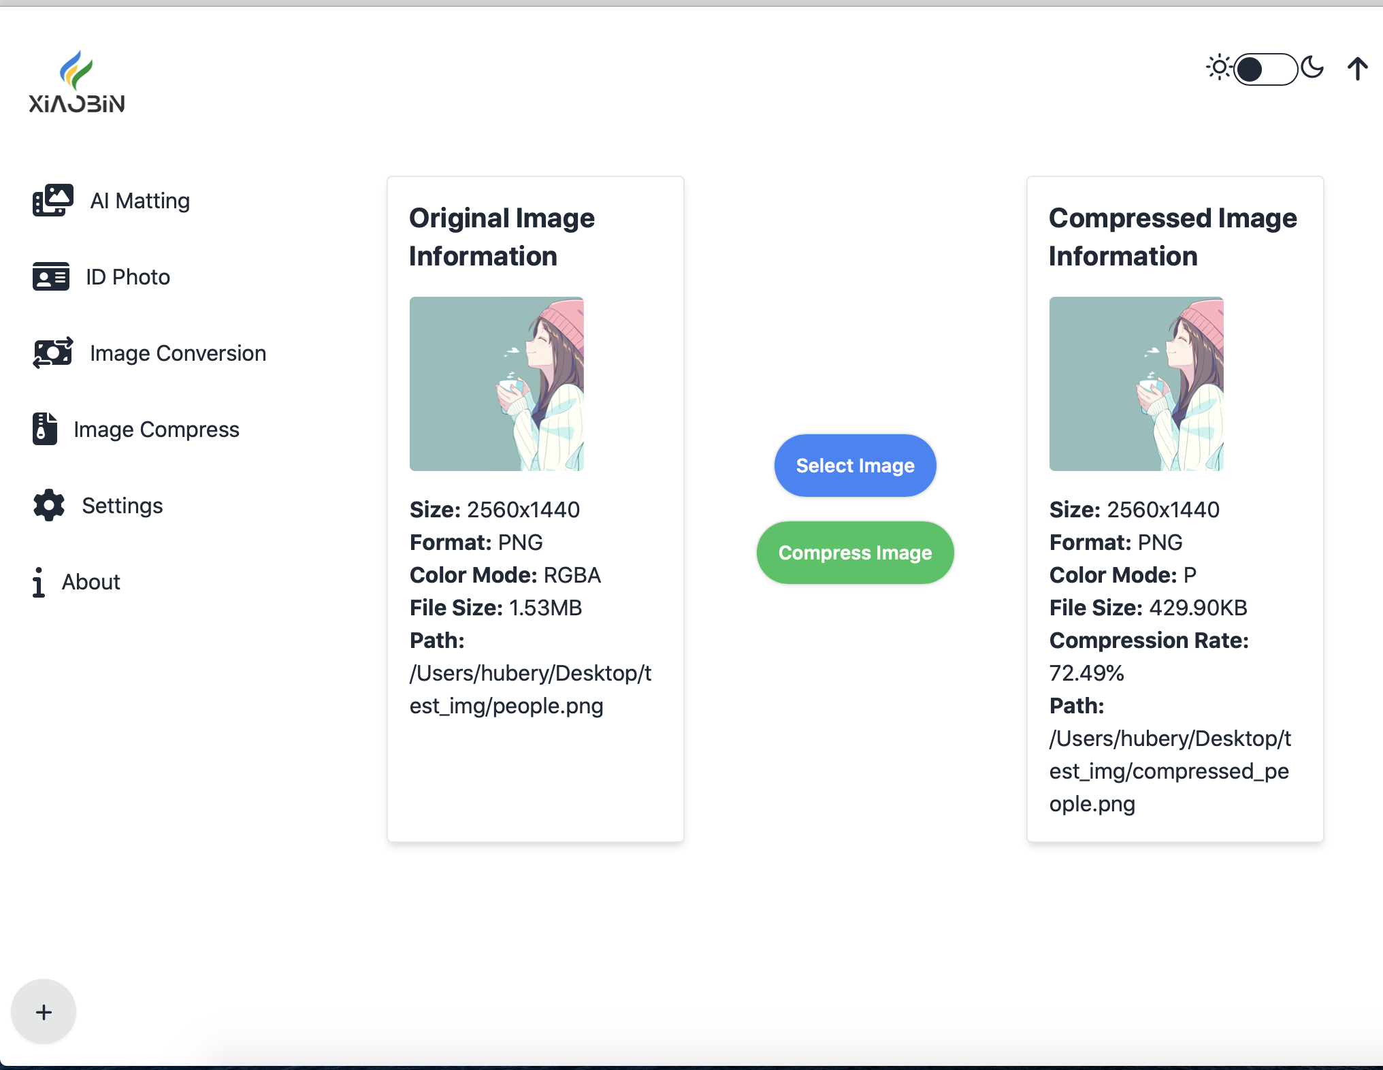The width and height of the screenshot is (1383, 1070).
Task: Click the compressed image thumbnail
Action: (1136, 384)
